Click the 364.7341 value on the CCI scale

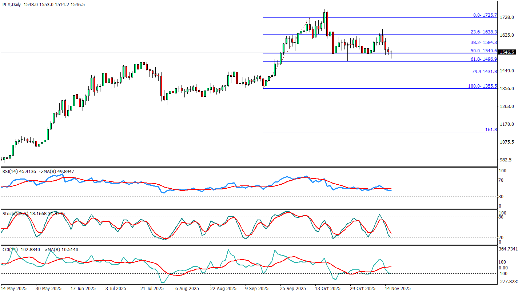[x=508, y=249]
